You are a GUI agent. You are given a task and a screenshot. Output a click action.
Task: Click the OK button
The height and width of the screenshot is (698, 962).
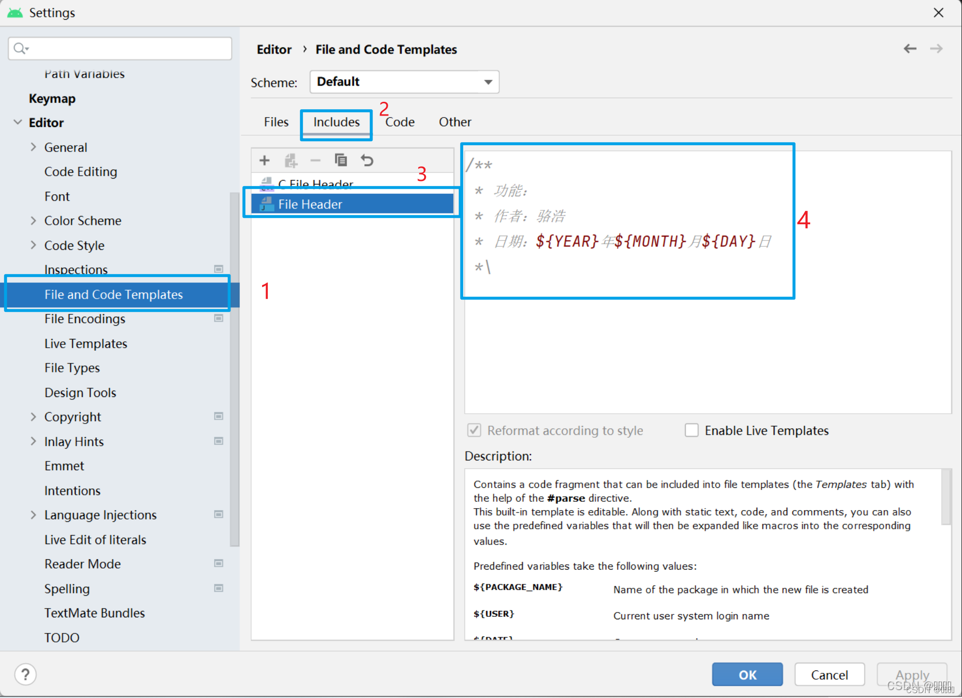pos(747,674)
